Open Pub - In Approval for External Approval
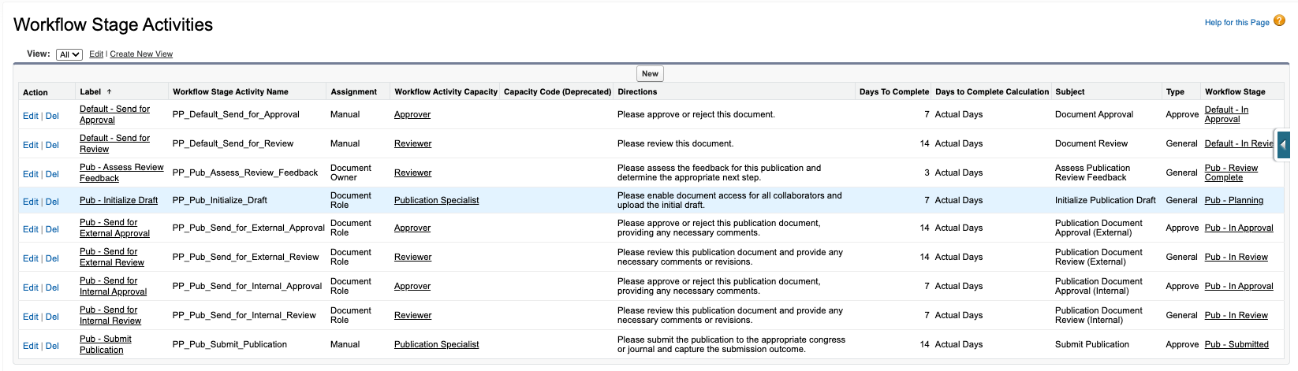 click(1239, 228)
